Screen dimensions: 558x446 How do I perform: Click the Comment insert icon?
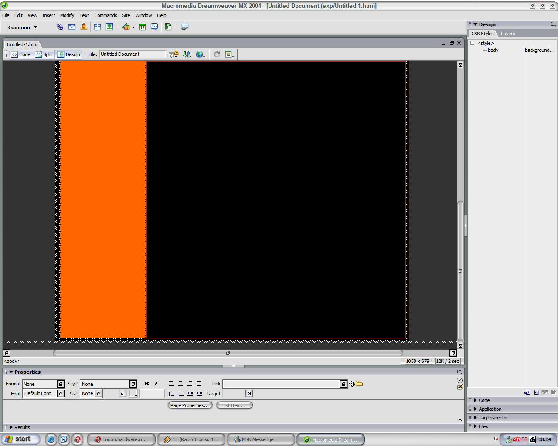coord(154,27)
